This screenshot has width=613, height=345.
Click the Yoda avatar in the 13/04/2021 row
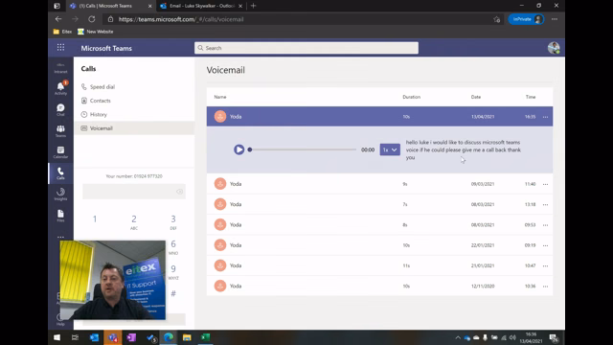point(220,117)
